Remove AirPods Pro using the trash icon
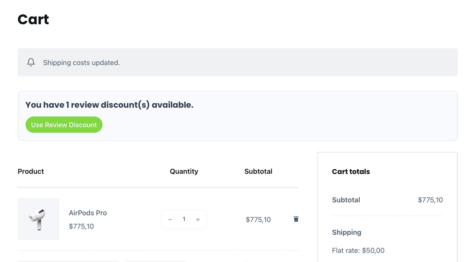The height and width of the screenshot is (262, 466). [x=296, y=219]
